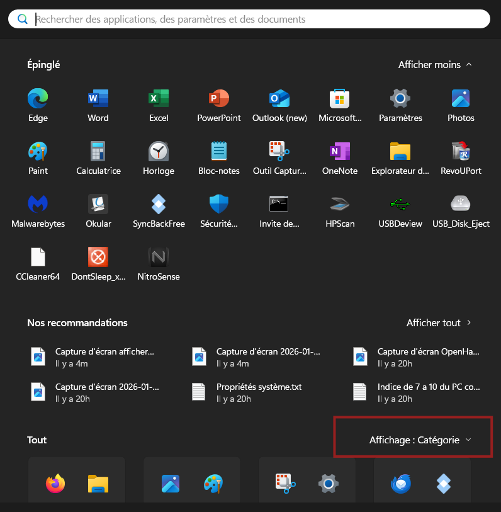501x512 pixels.
Task: Launch Outil Capture pinned app
Action: coord(279,158)
